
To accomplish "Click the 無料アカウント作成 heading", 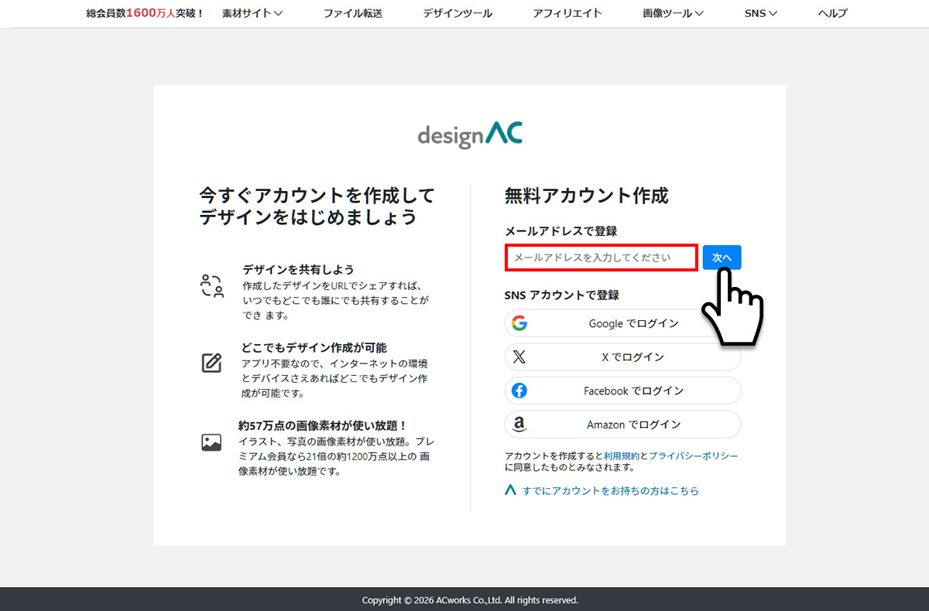I will click(586, 196).
